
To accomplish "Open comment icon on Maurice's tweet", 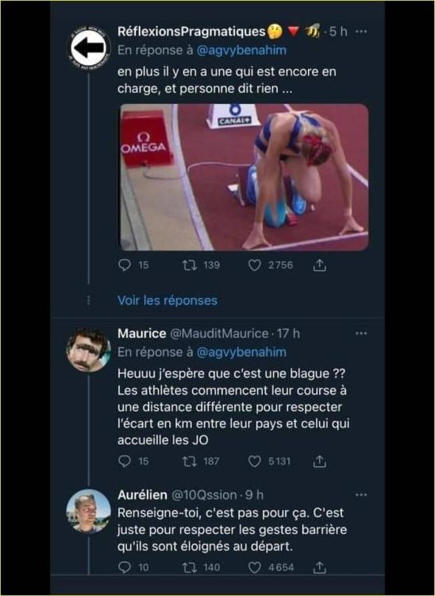I will click(x=125, y=461).
